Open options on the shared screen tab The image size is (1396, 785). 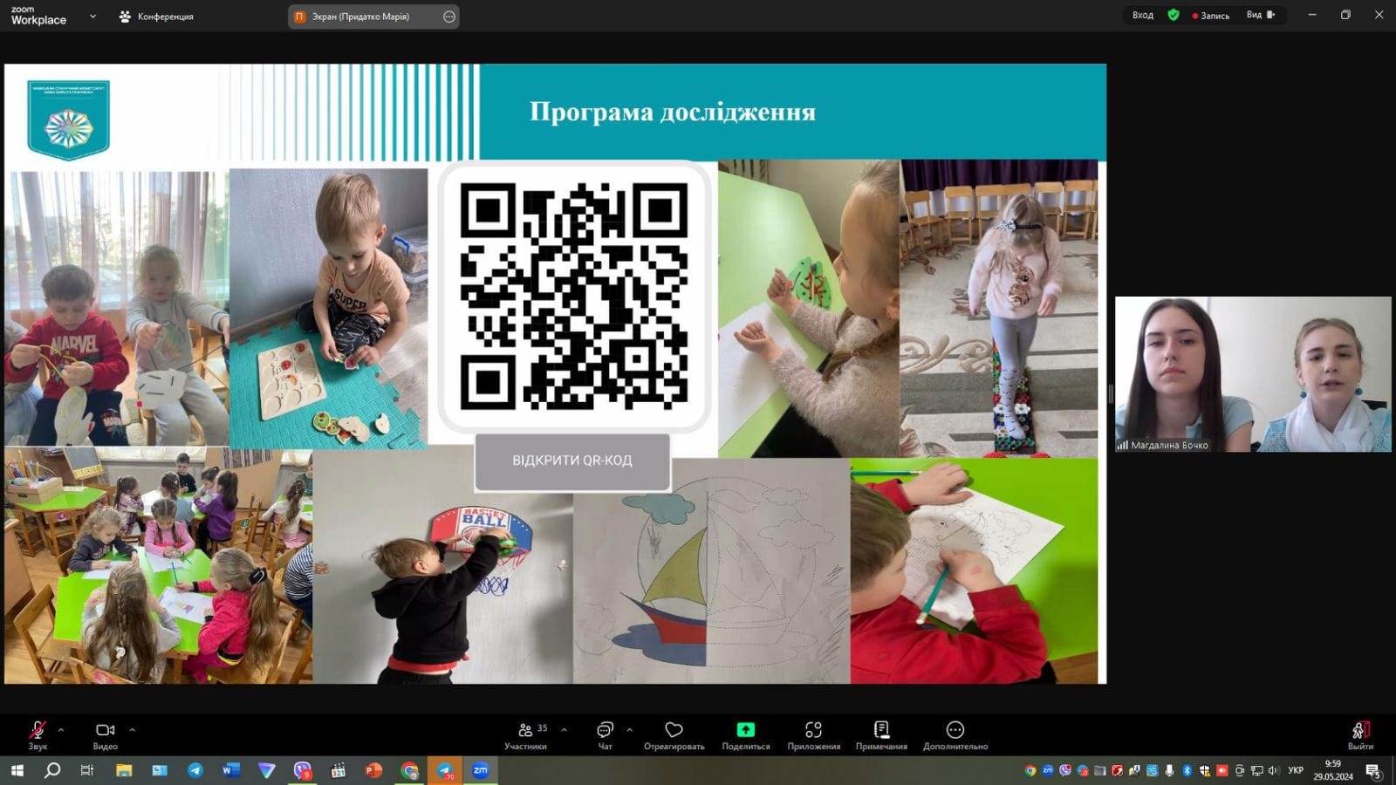pyautogui.click(x=449, y=16)
